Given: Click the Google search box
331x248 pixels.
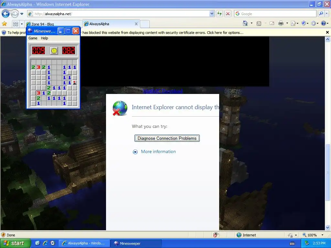Looking at the screenshot, I should click(x=275, y=14).
